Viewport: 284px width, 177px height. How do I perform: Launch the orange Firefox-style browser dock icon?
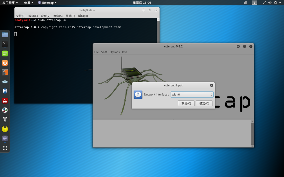[x=5, y=63]
